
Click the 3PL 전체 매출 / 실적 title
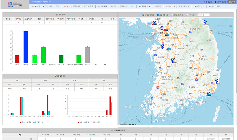118,131
